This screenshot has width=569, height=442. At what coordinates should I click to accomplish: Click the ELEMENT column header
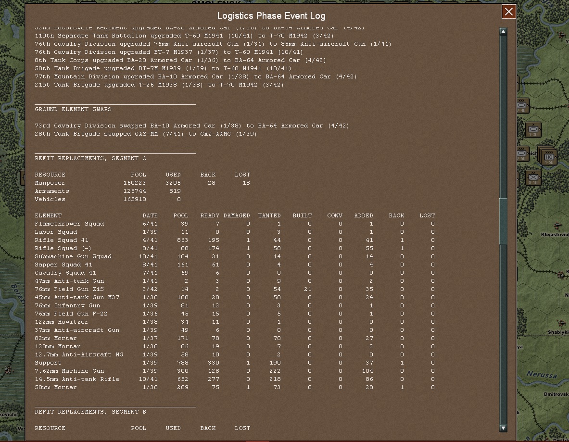[x=48, y=215]
